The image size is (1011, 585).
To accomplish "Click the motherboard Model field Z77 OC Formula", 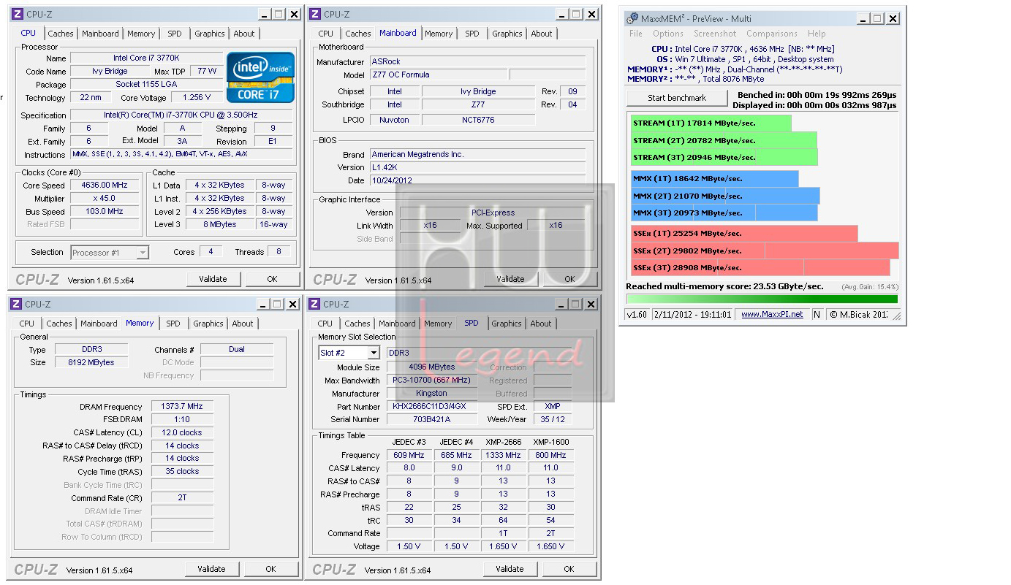I will [438, 75].
